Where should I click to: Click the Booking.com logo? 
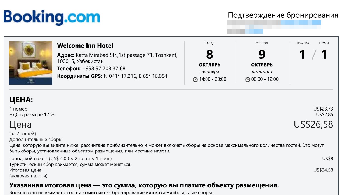(52, 17)
